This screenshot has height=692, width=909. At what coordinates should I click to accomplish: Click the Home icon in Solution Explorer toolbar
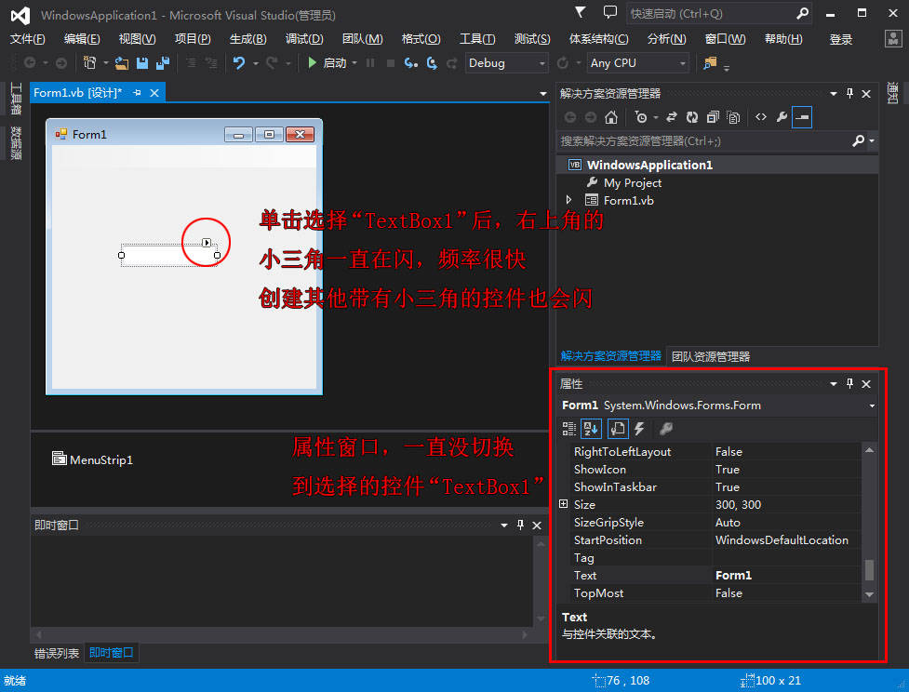611,117
